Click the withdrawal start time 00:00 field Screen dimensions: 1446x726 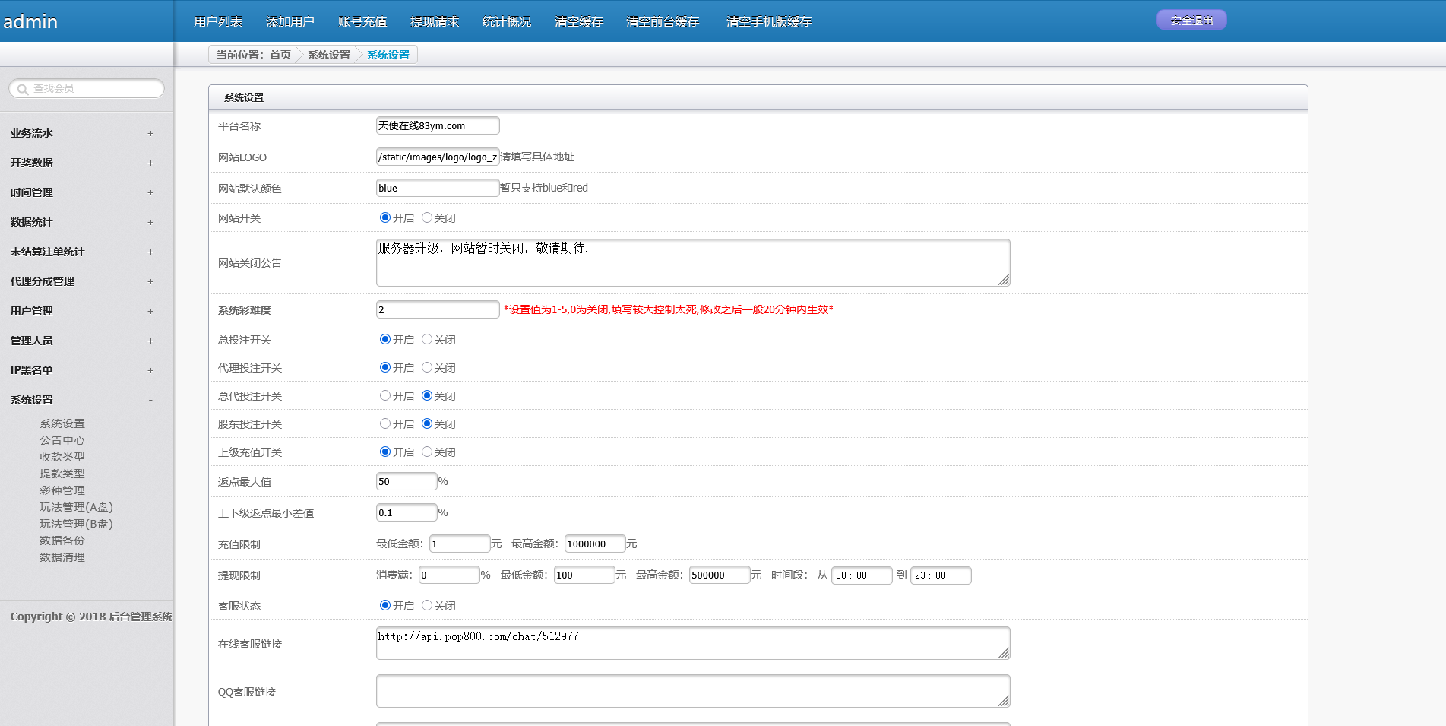click(x=862, y=575)
